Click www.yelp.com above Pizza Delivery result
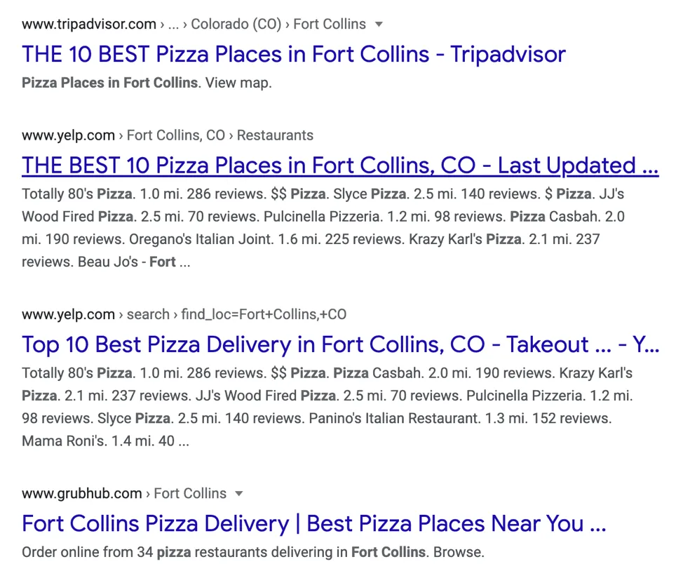Screen dimensions: 683x578 (x=68, y=314)
